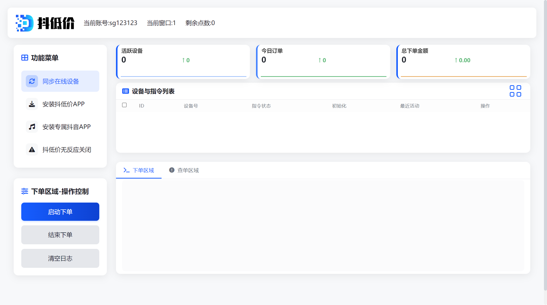The image size is (547, 305).
Task: Select the 同步在线设备 sync icon
Action: (x=32, y=81)
